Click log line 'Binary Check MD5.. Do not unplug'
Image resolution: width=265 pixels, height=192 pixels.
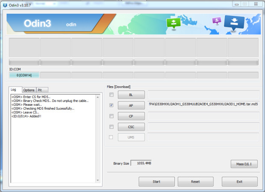pyautogui.click(x=50, y=101)
